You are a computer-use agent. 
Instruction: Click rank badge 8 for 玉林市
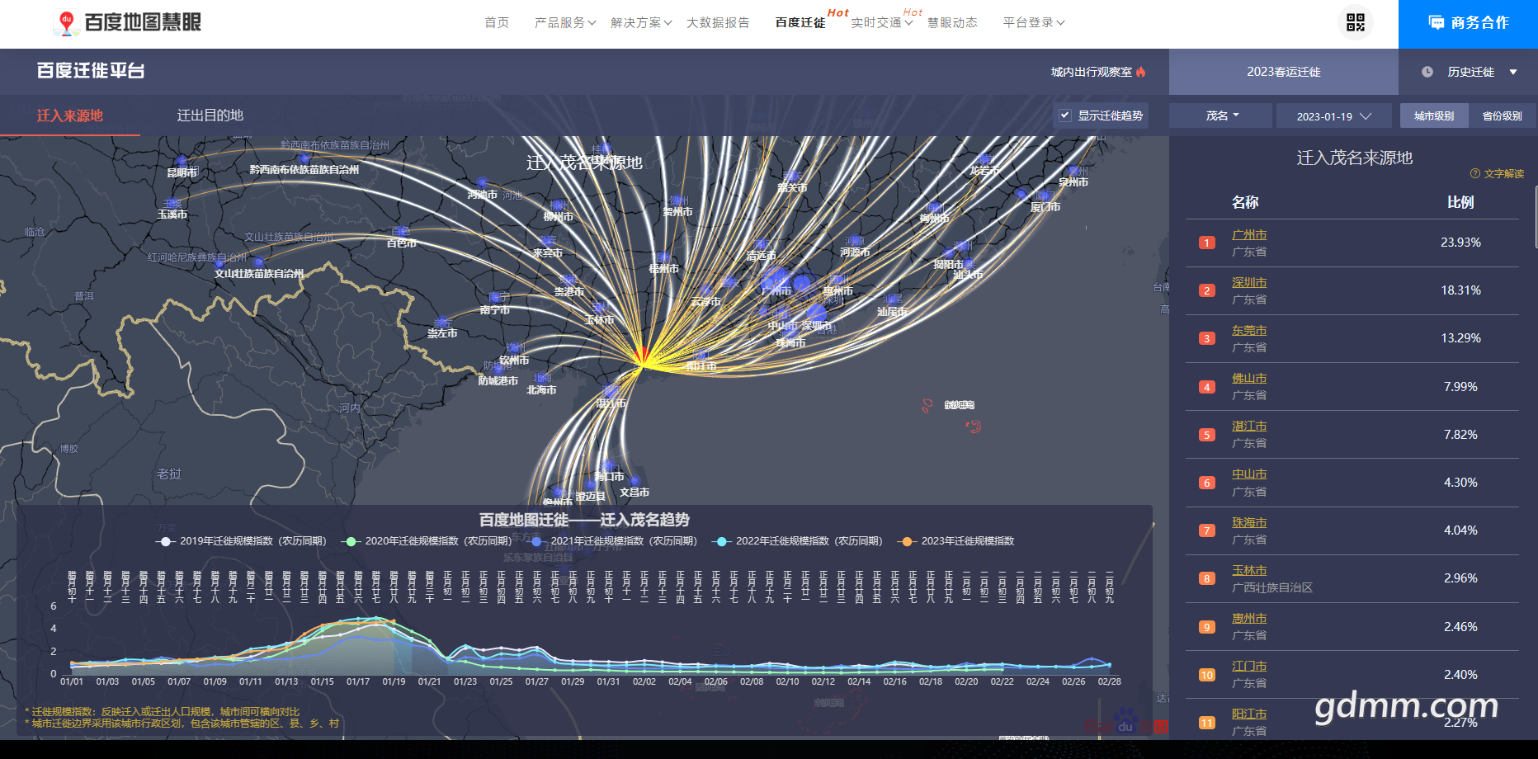tap(1207, 578)
